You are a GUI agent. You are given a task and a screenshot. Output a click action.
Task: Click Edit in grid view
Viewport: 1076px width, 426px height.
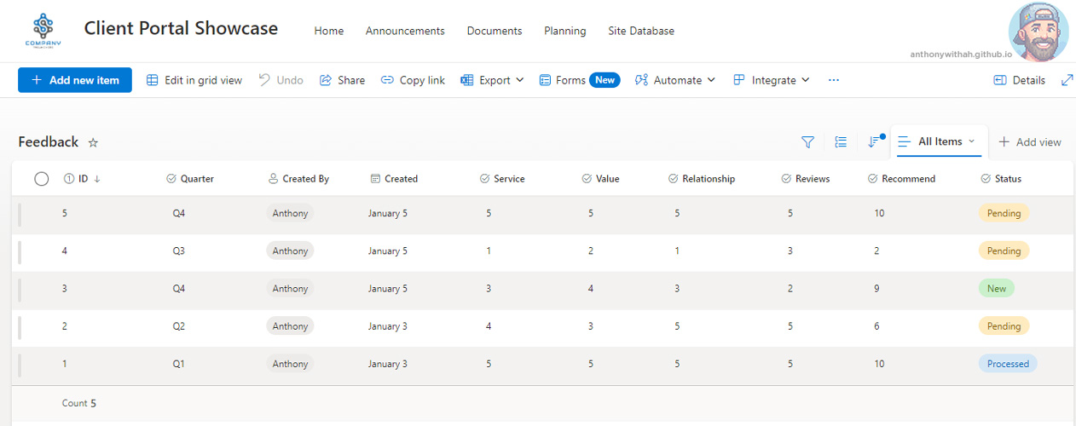pyautogui.click(x=194, y=80)
